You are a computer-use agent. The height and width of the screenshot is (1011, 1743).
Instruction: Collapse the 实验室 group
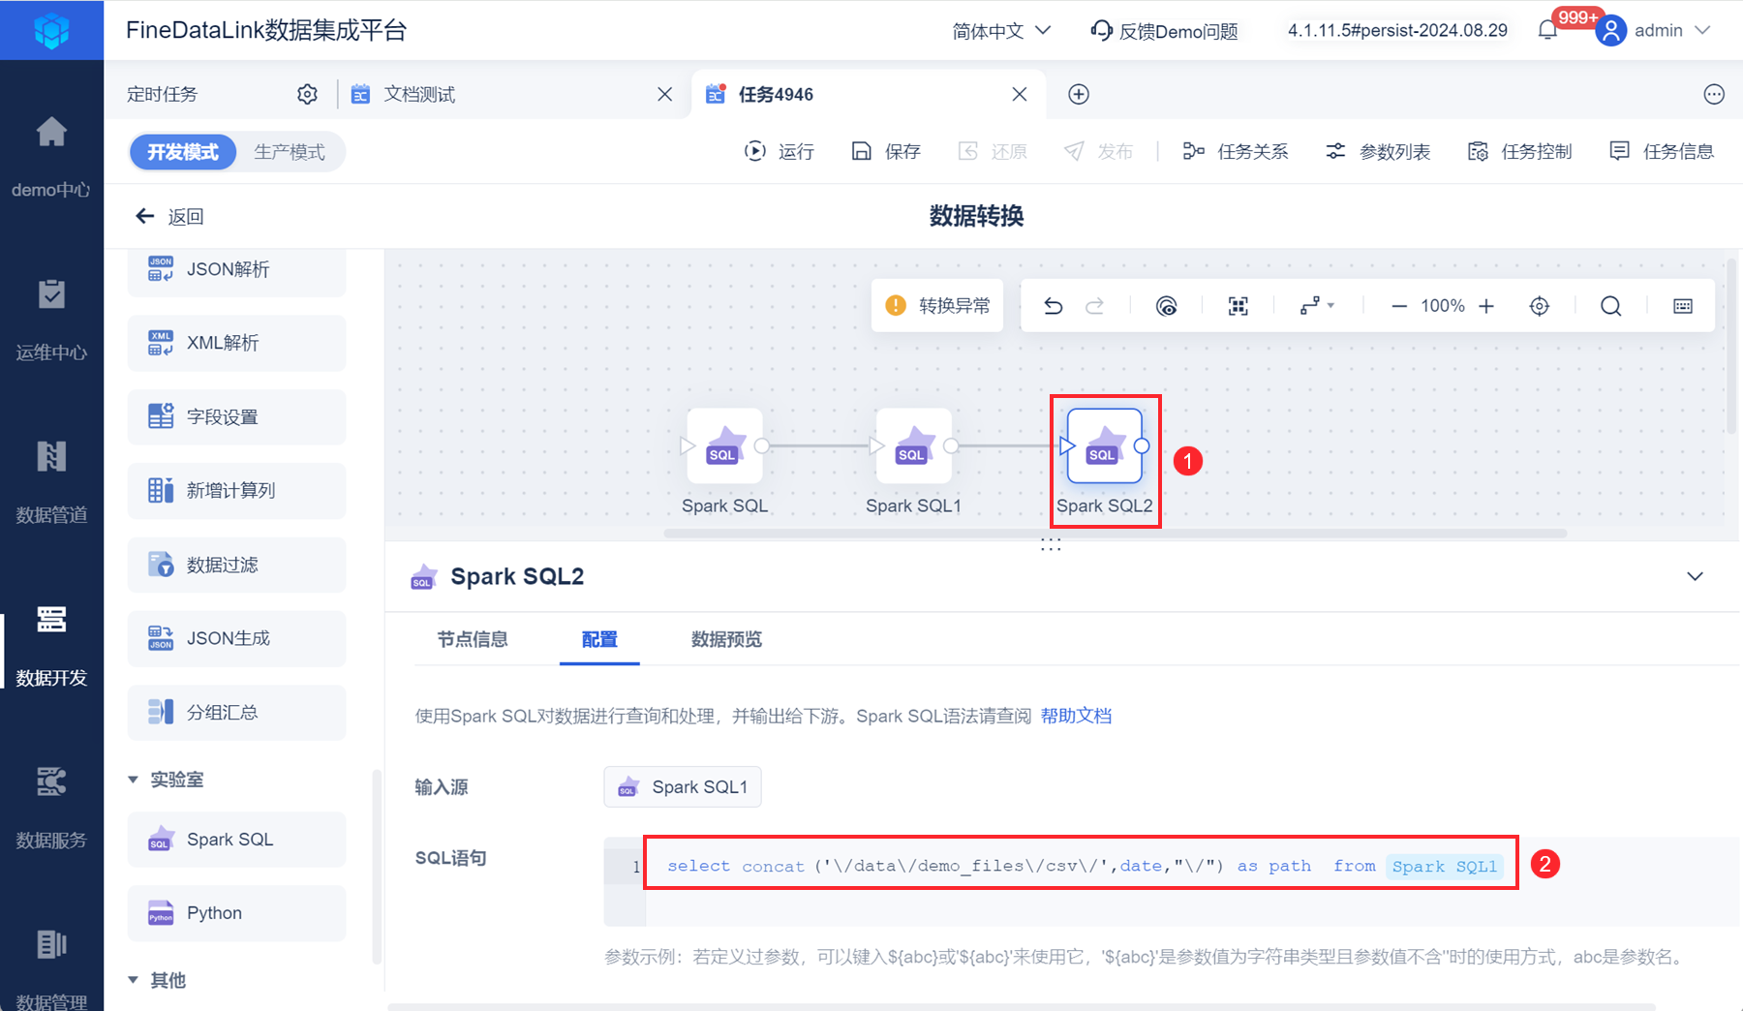click(x=134, y=780)
